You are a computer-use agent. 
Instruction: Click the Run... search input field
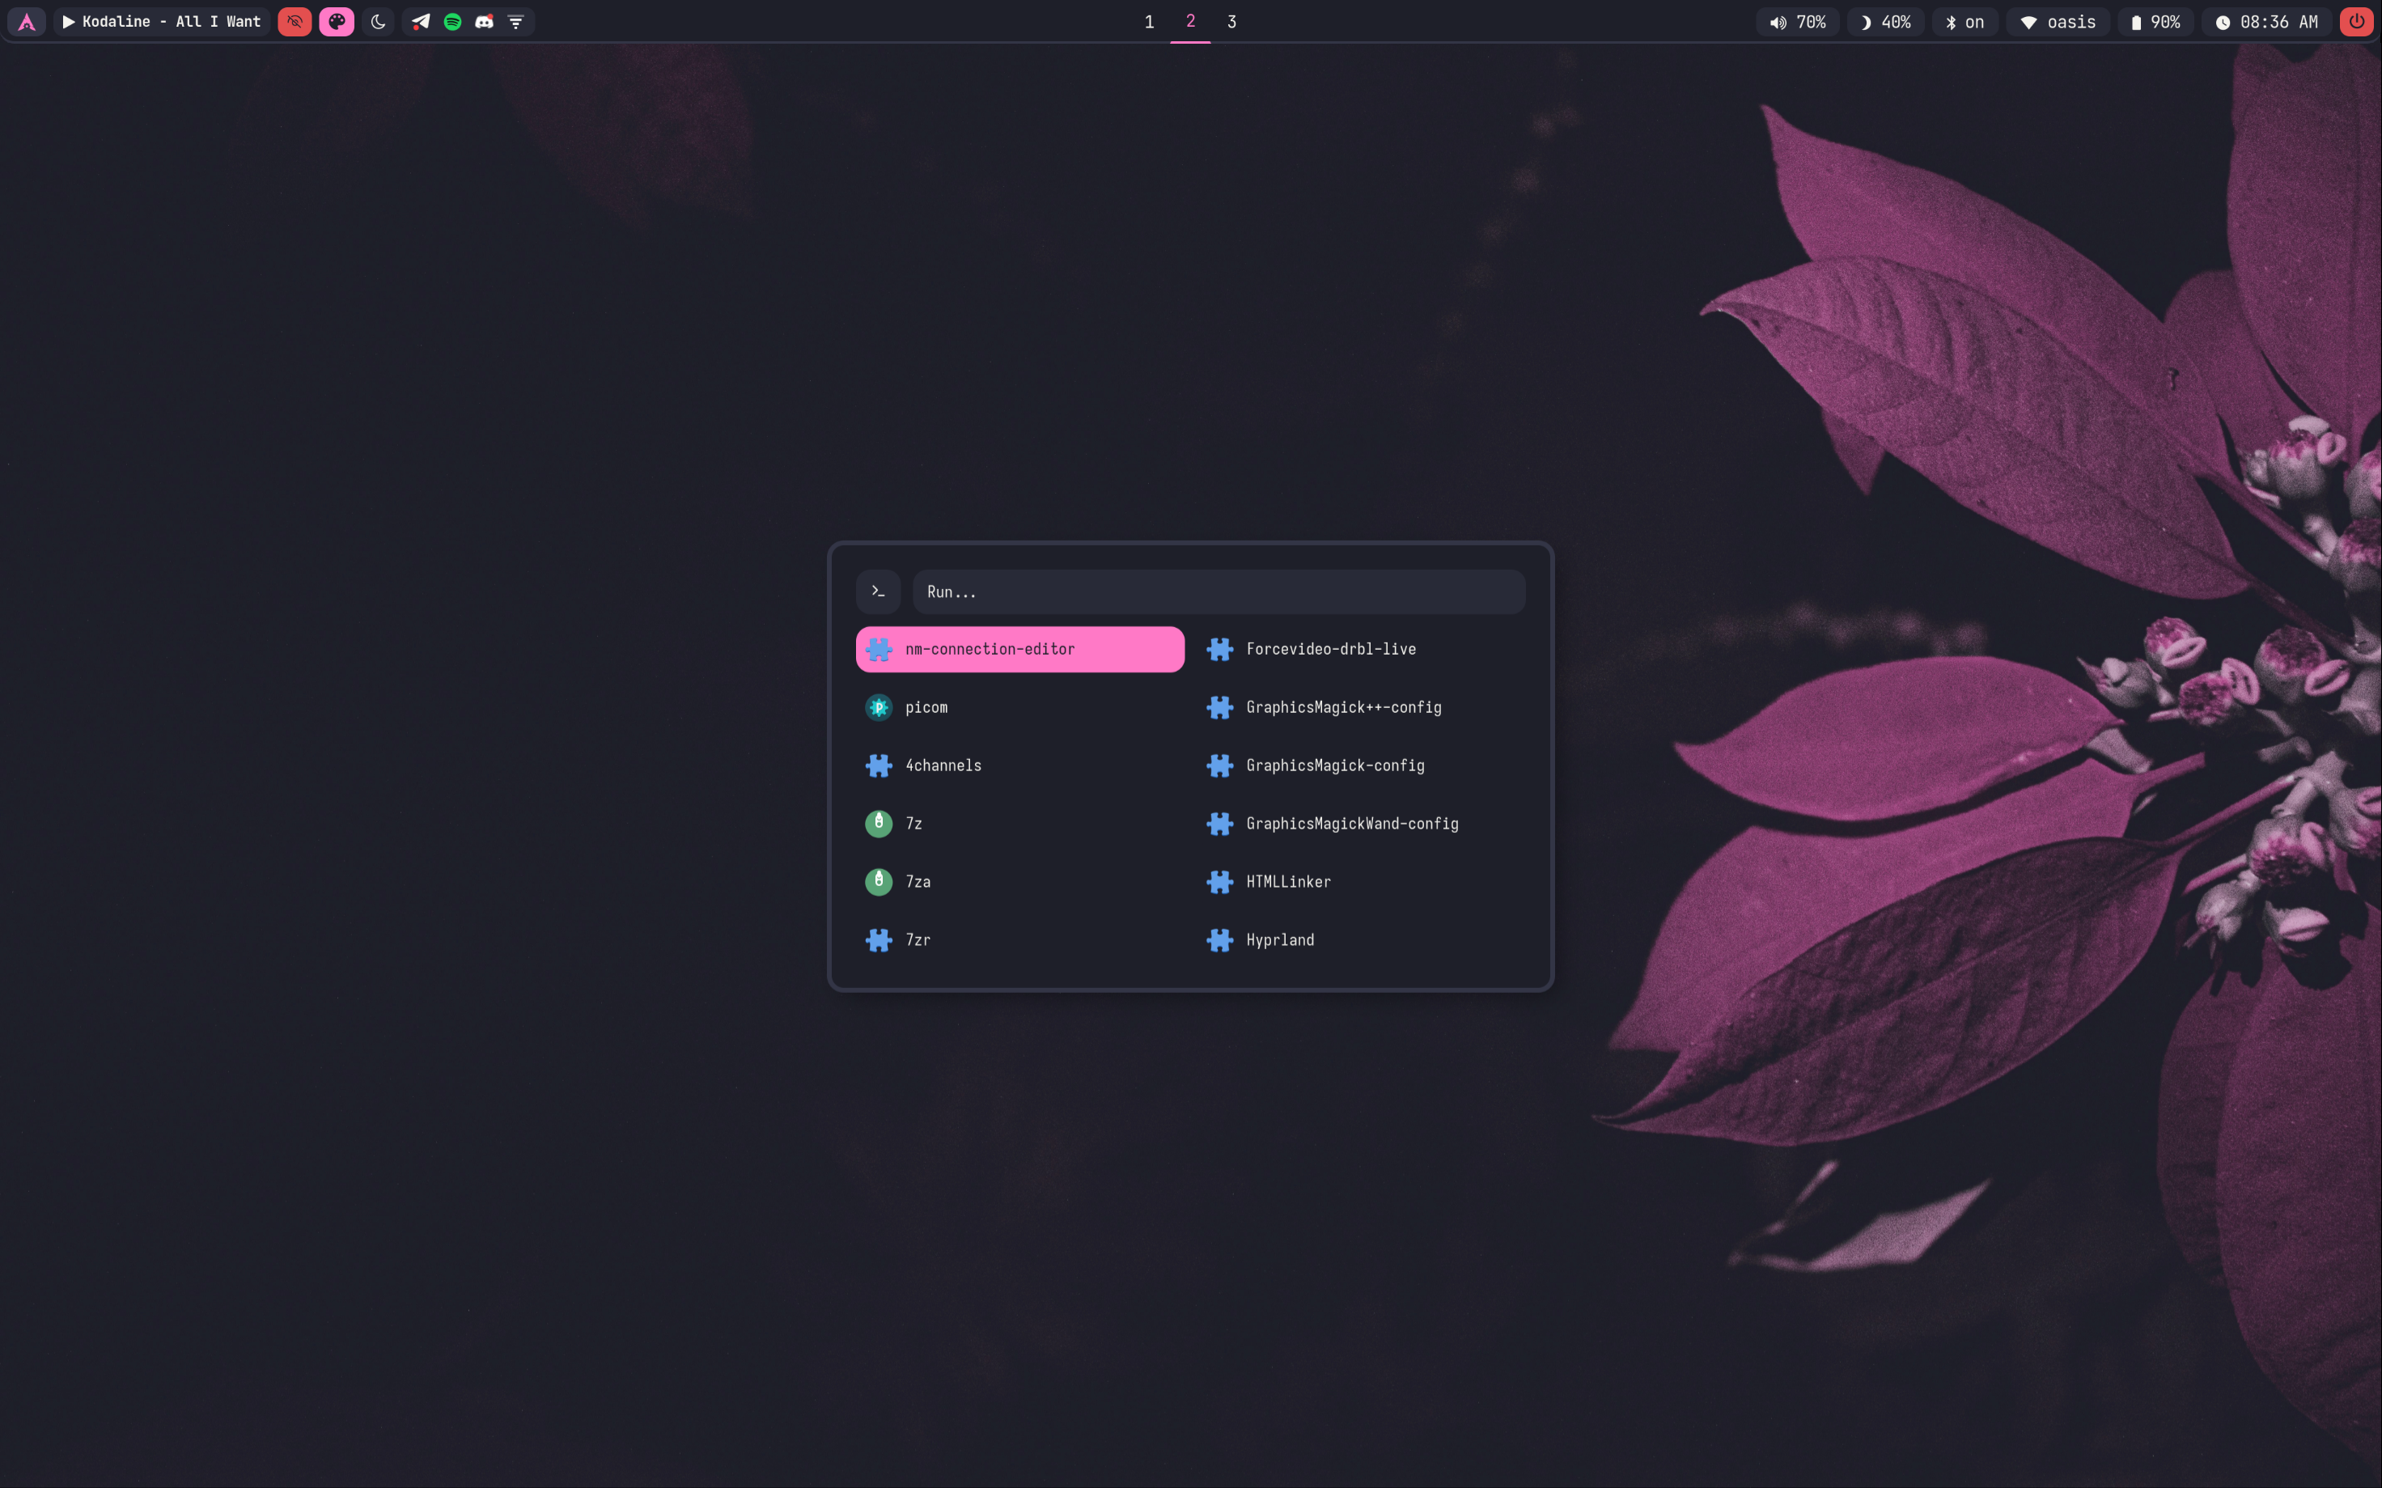tap(1218, 591)
